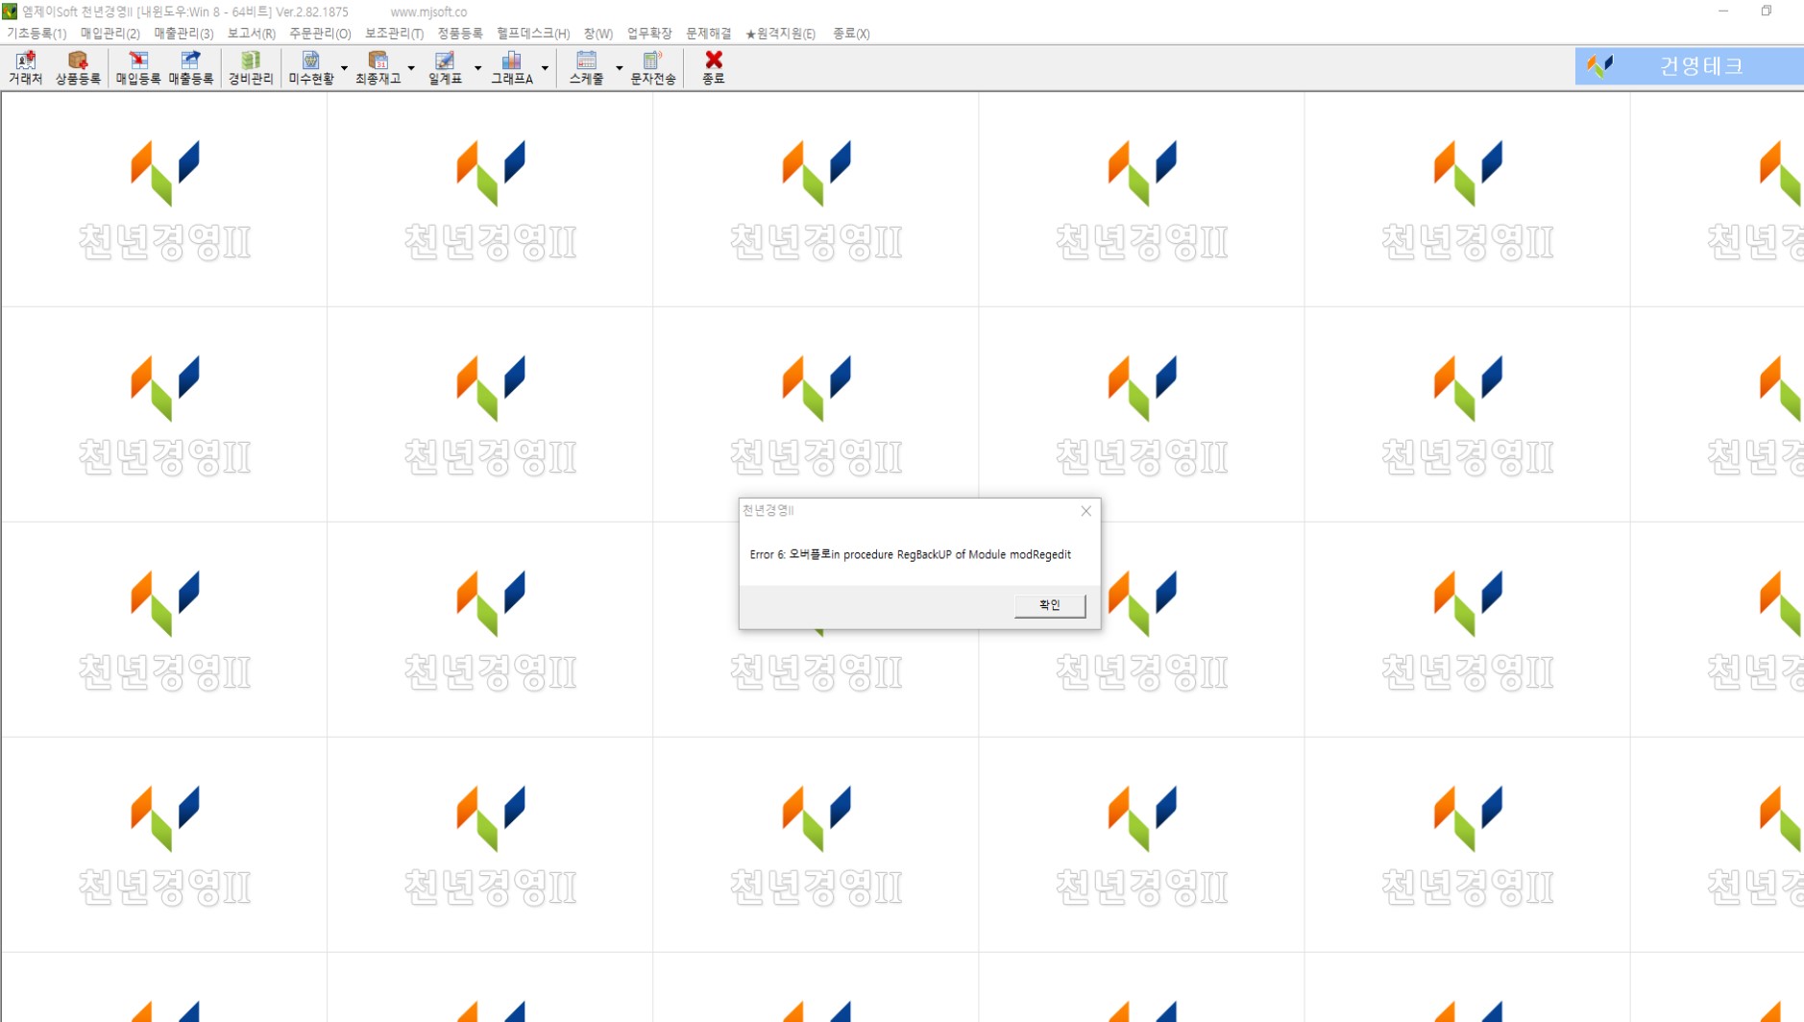The width and height of the screenshot is (1804, 1022).
Task: Click the red X 종료 toolbar icon
Action: tap(714, 67)
